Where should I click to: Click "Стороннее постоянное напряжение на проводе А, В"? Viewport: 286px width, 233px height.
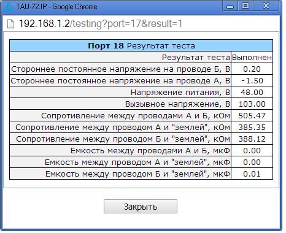120,81
